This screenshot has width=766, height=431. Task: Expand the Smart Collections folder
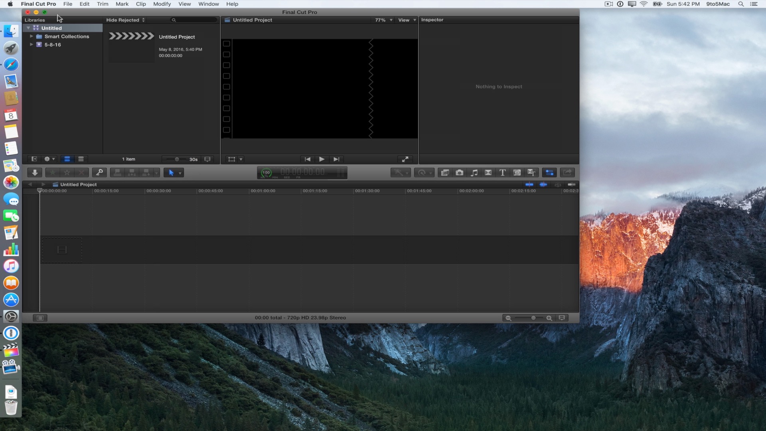coord(32,36)
